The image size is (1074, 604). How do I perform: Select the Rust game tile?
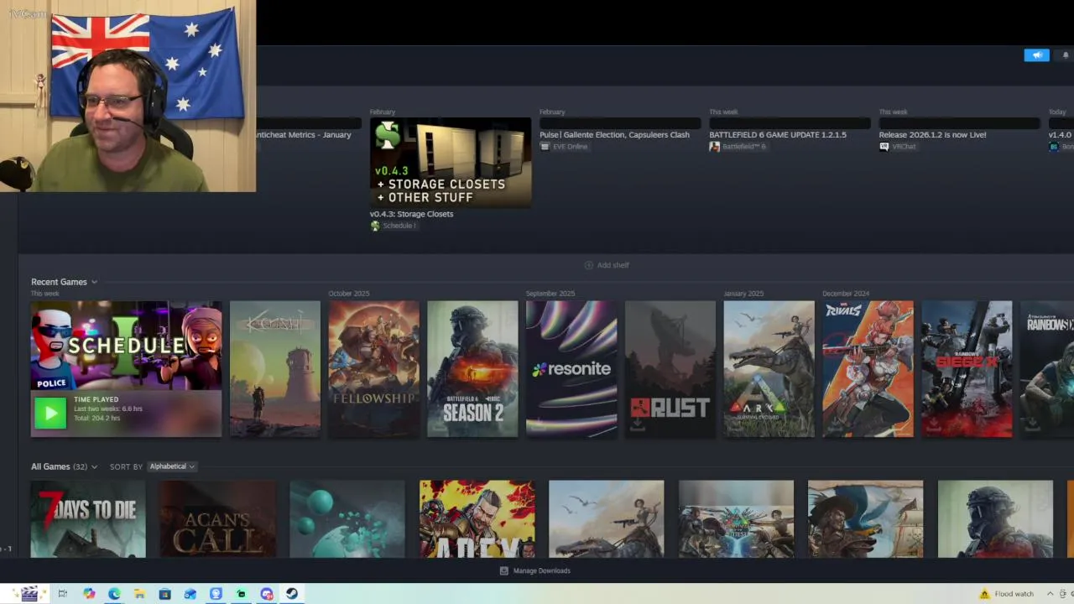click(x=670, y=369)
